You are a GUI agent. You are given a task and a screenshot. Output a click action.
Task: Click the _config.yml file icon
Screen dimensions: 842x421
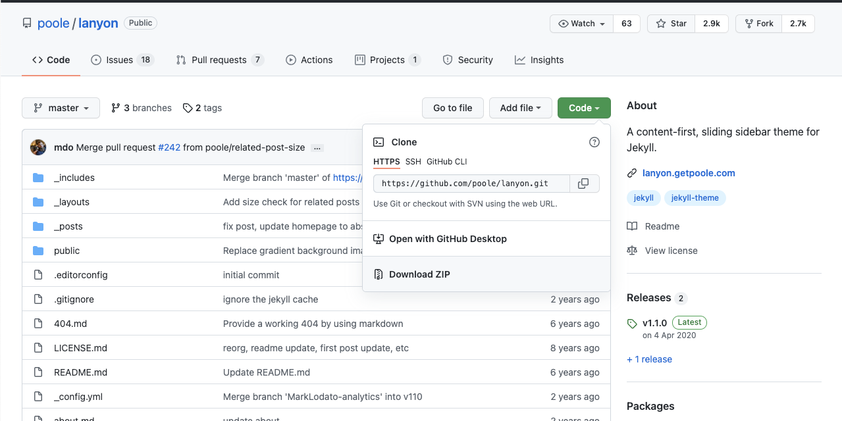tap(38, 397)
